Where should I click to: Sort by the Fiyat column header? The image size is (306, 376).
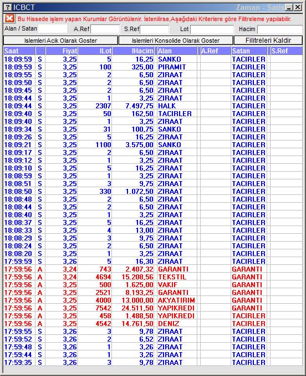pyautogui.click(x=62, y=51)
